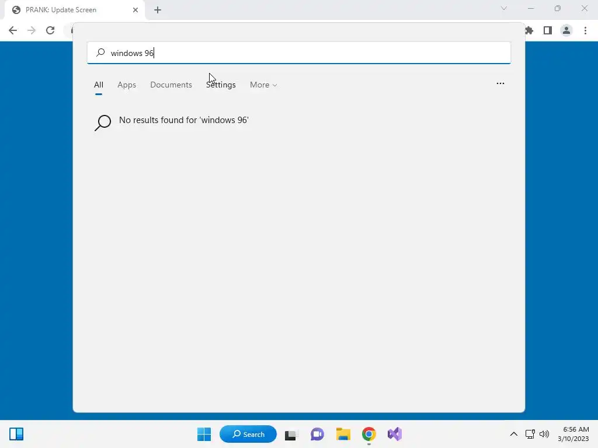Select the PRANK: Update Screen tab
The height and width of the screenshot is (448, 598).
coord(74,10)
